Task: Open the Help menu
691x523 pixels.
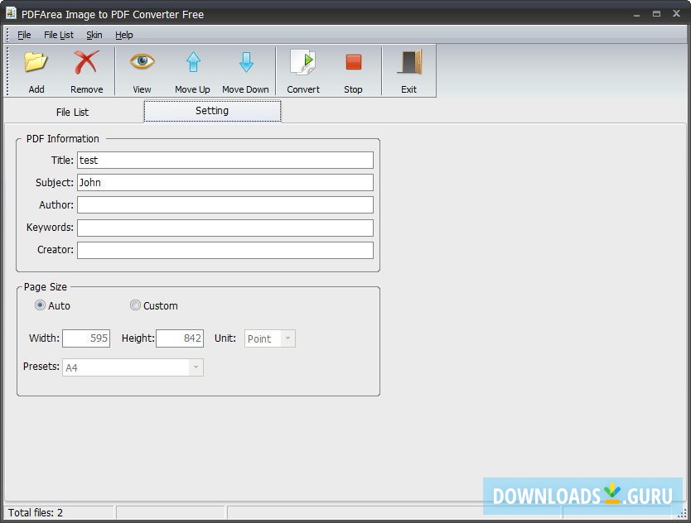Action: [x=123, y=35]
